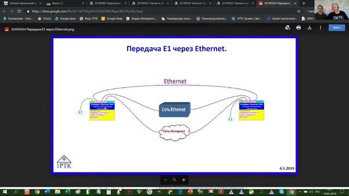Screen dimensions: 349x196
Task: Open Windows search from the taskbar
Action: point(16,192)
